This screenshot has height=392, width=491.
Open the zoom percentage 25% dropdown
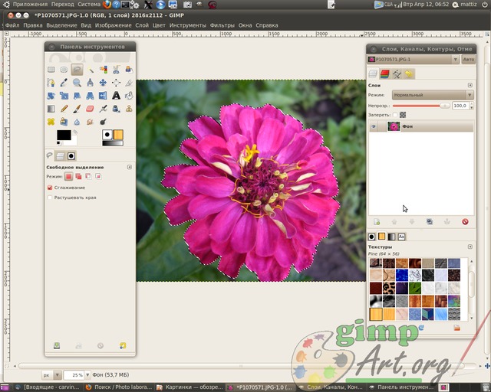[x=77, y=375]
